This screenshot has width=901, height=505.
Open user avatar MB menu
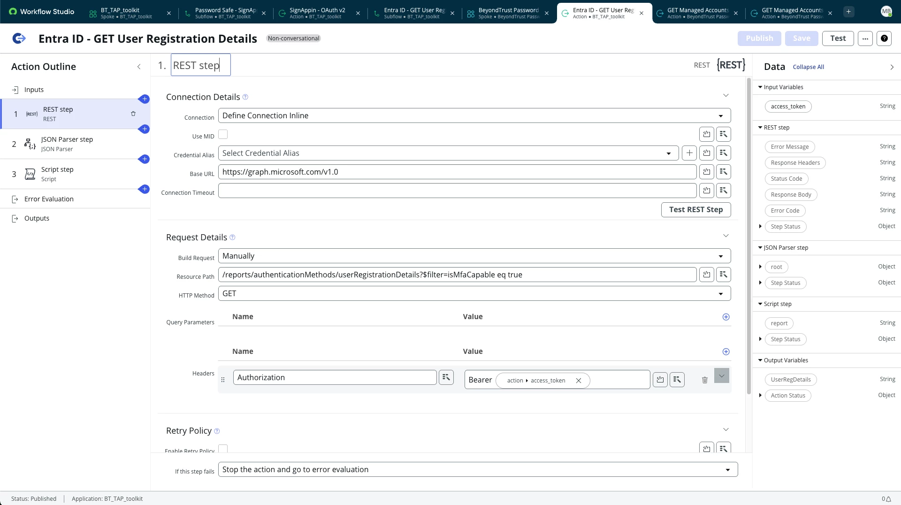click(886, 12)
